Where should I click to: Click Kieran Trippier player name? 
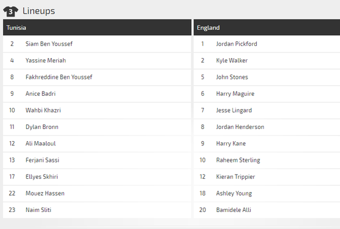click(236, 177)
